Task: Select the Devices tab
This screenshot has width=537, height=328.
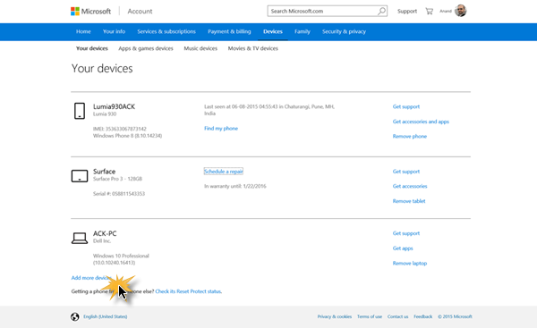Action: pyautogui.click(x=273, y=31)
